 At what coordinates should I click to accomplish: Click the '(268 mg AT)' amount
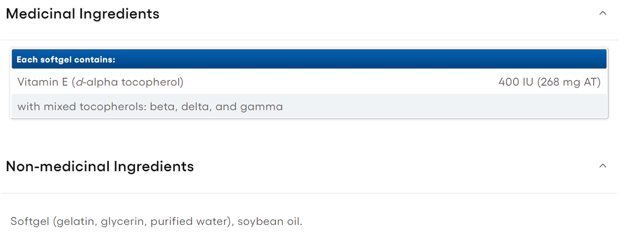[568, 82]
